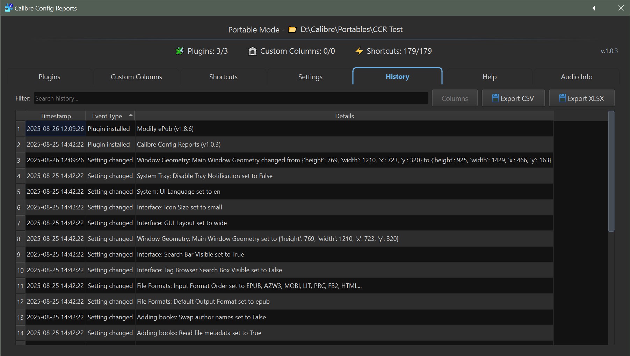This screenshot has height=356, width=630.
Task: Sort by the Timestamp column header
Action: [x=55, y=116]
